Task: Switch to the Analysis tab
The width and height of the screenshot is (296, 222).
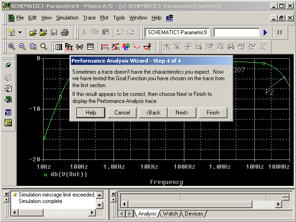Action: click(147, 214)
